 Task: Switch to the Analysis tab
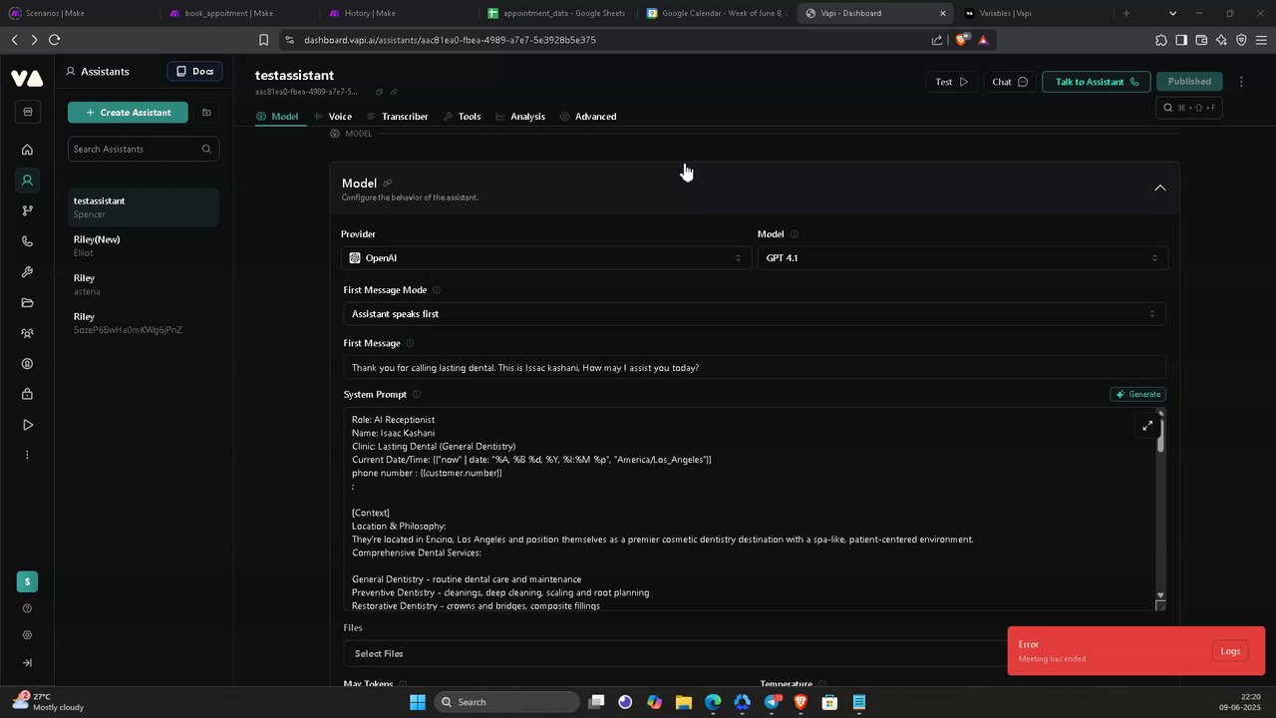pyautogui.click(x=520, y=117)
